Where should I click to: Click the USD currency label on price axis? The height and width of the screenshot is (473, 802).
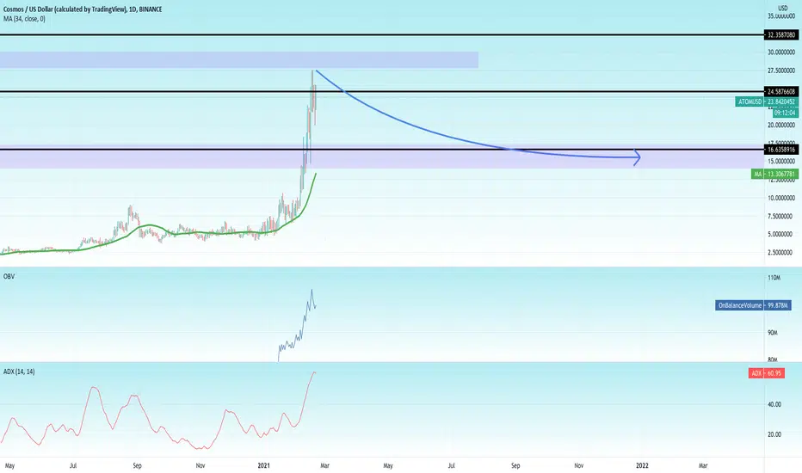(782, 8)
